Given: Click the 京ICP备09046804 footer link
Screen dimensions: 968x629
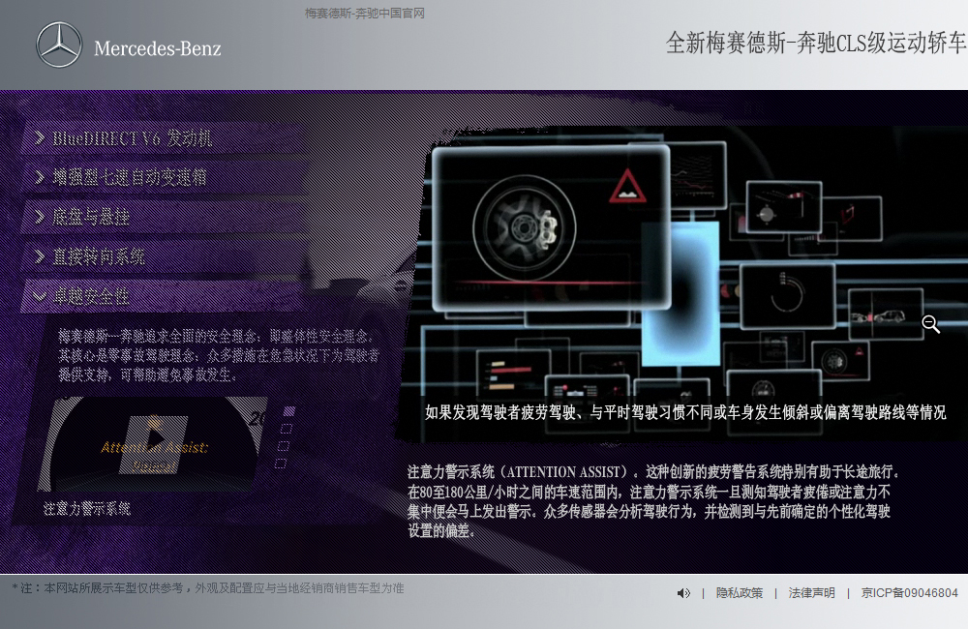Looking at the screenshot, I should point(909,593).
